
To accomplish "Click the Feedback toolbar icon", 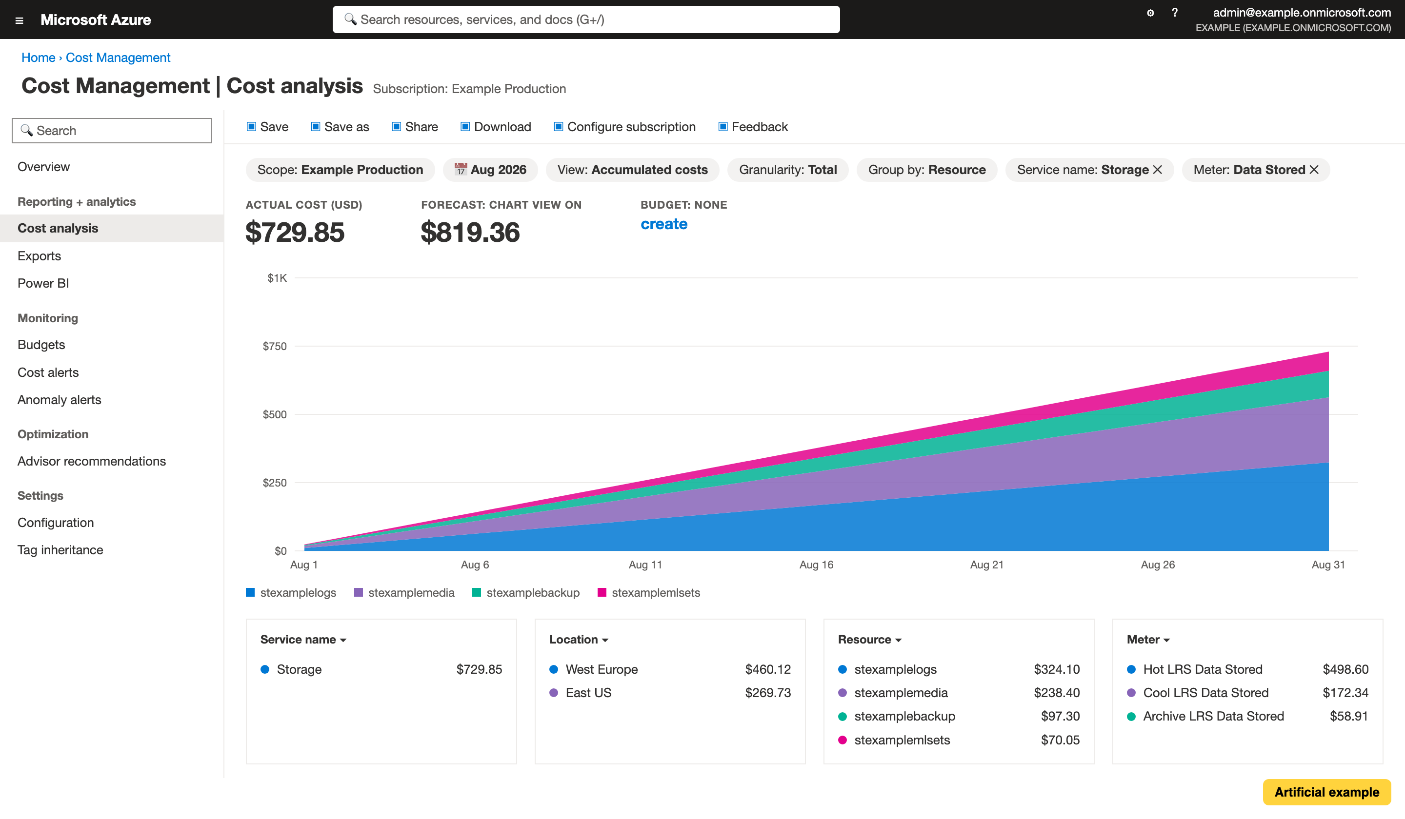I will pos(723,126).
